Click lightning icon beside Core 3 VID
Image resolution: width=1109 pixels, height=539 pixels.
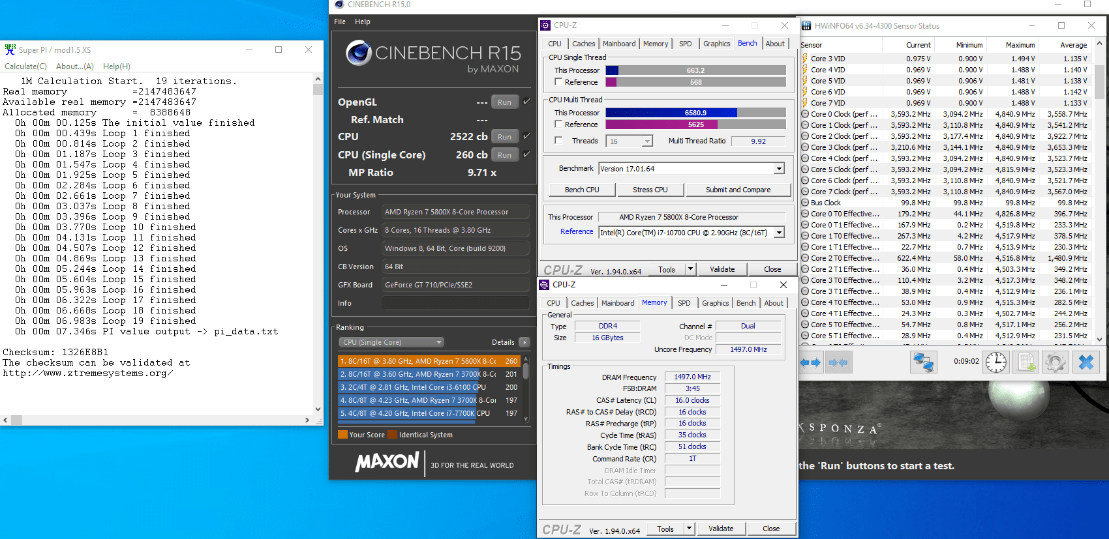point(805,59)
